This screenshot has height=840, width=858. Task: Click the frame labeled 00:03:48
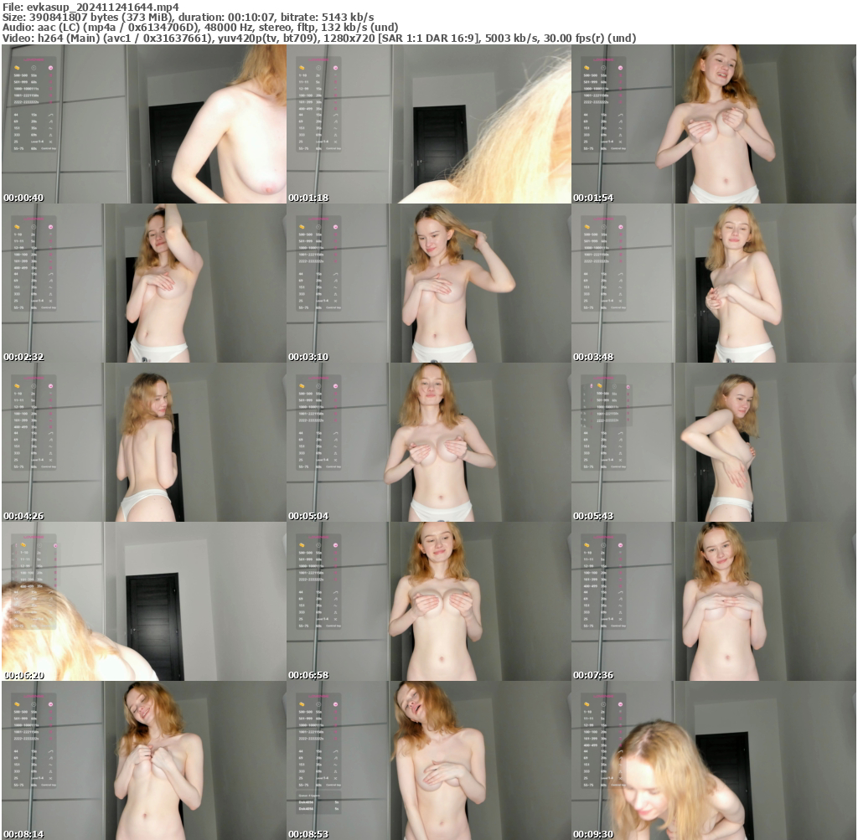pyautogui.click(x=714, y=283)
